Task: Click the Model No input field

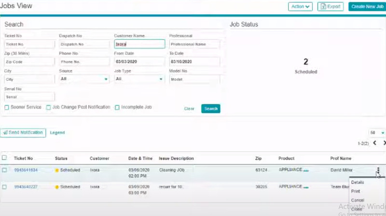Action: (194, 79)
